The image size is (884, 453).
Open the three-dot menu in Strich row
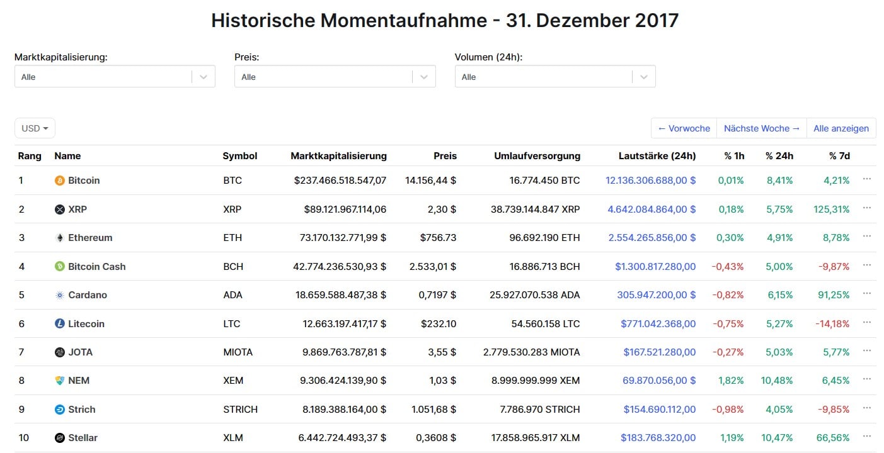(867, 408)
